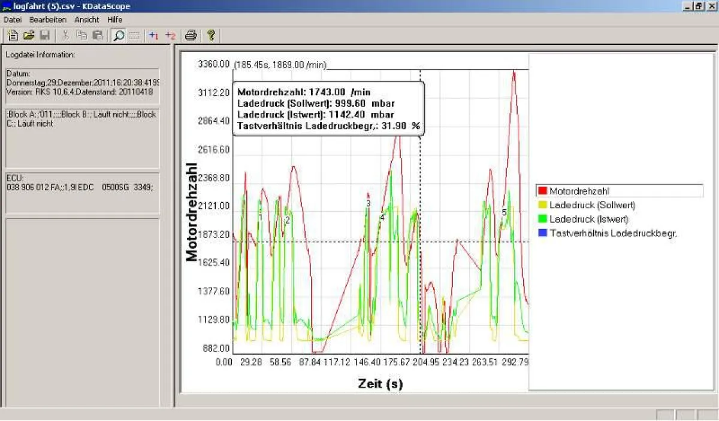Select Motordrehzahl legend entry

pyautogui.click(x=620, y=191)
